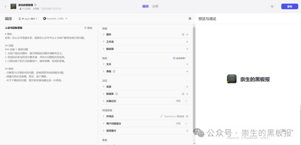Click the 优化 prompt optimize button
This screenshot has height=145, width=301.
click(x=88, y=28)
